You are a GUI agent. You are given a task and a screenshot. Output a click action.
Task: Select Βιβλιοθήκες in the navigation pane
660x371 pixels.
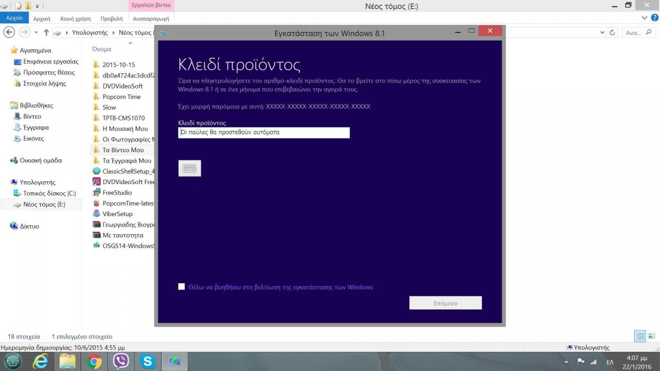pyautogui.click(x=36, y=105)
